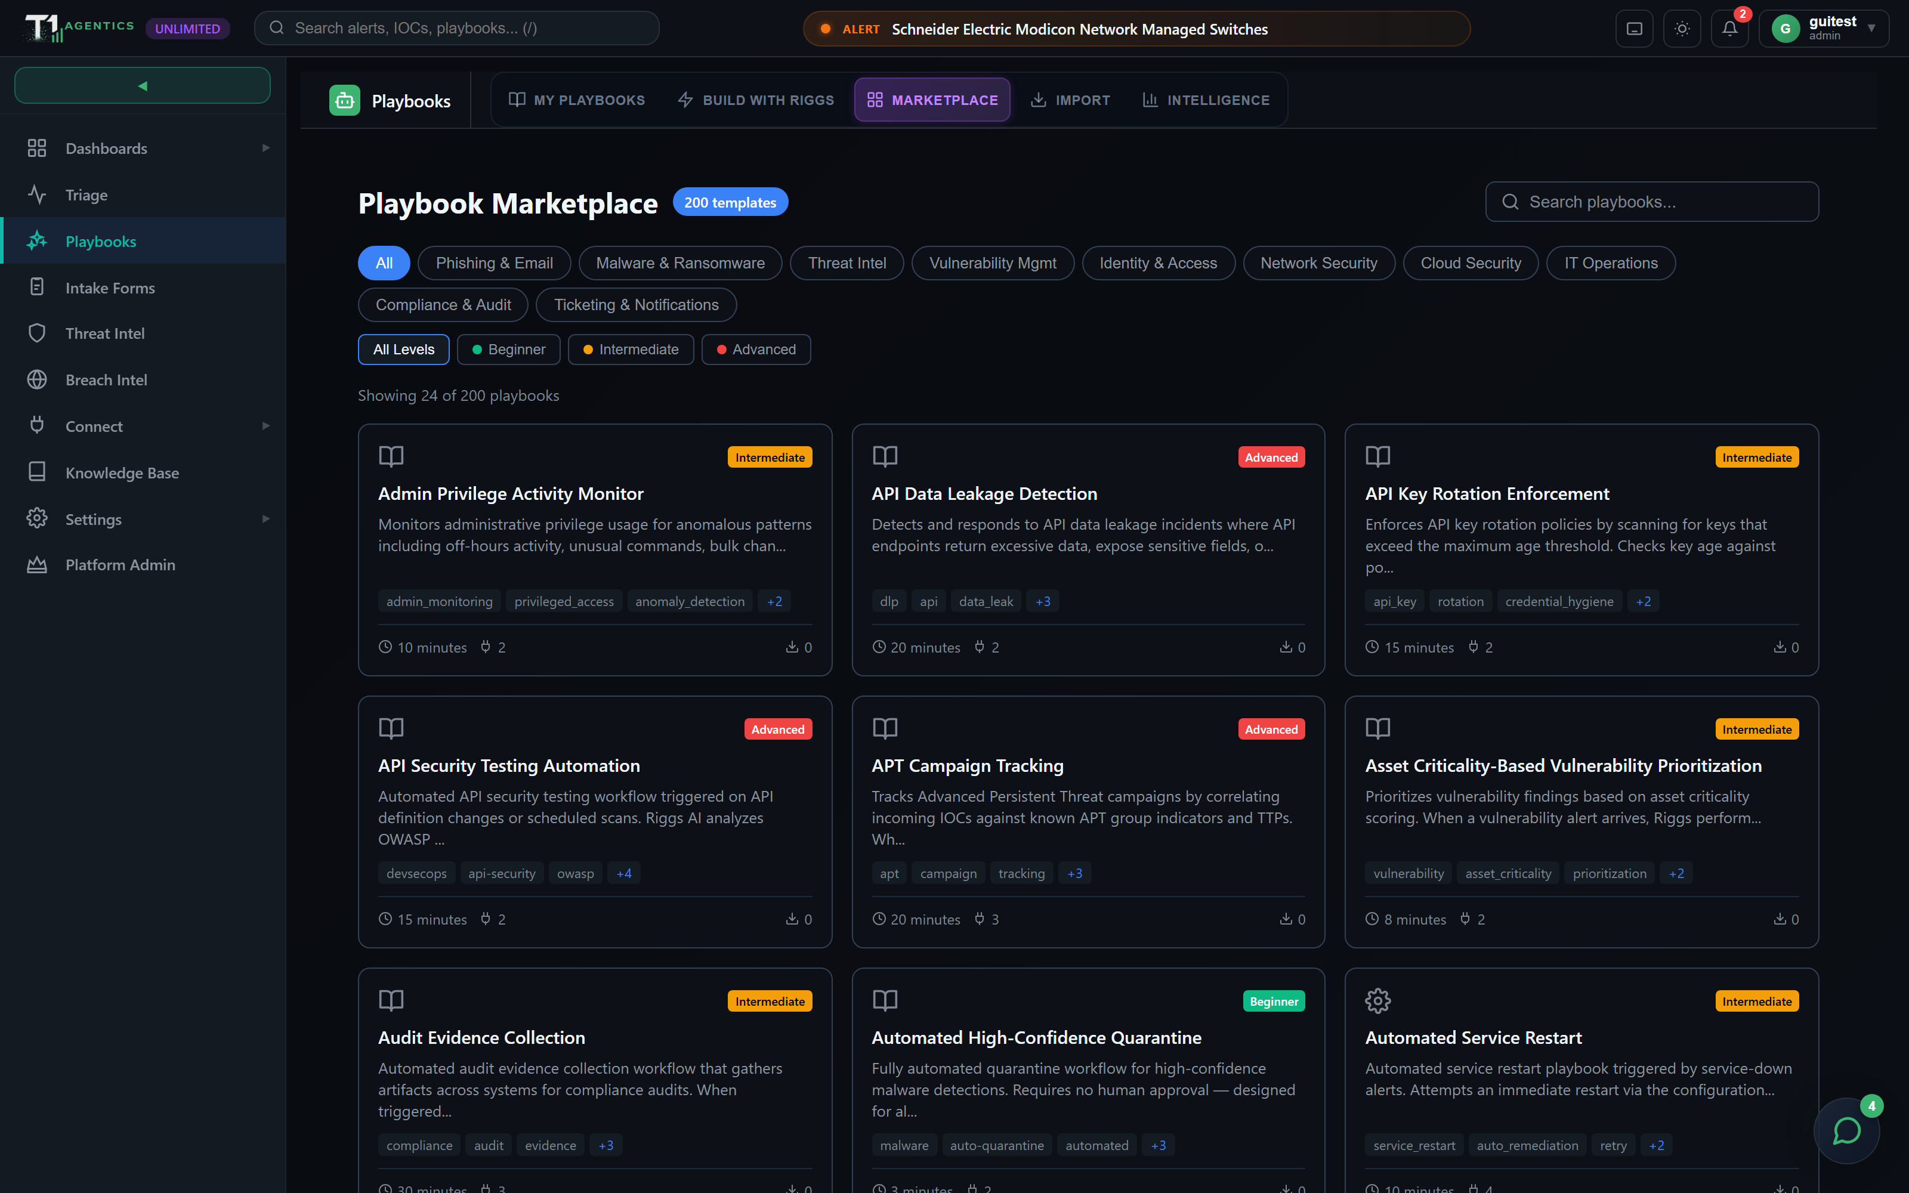
Task: Click download icon on Asset Criticality-Based card
Action: [x=1780, y=919]
